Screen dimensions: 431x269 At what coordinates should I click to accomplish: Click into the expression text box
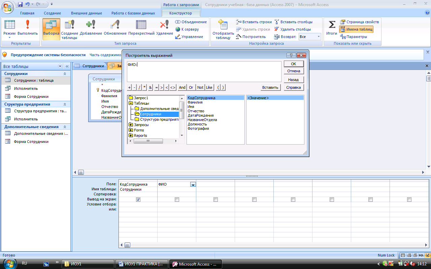click(x=204, y=71)
